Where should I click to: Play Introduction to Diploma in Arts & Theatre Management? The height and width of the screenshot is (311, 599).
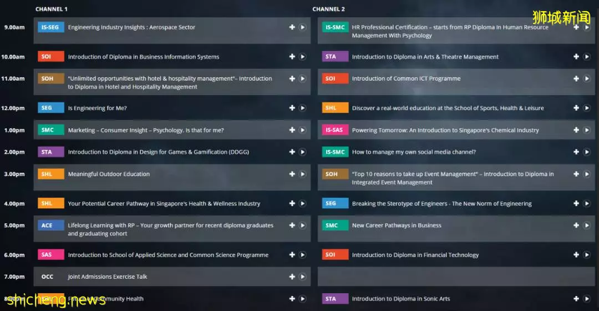tap(587, 57)
